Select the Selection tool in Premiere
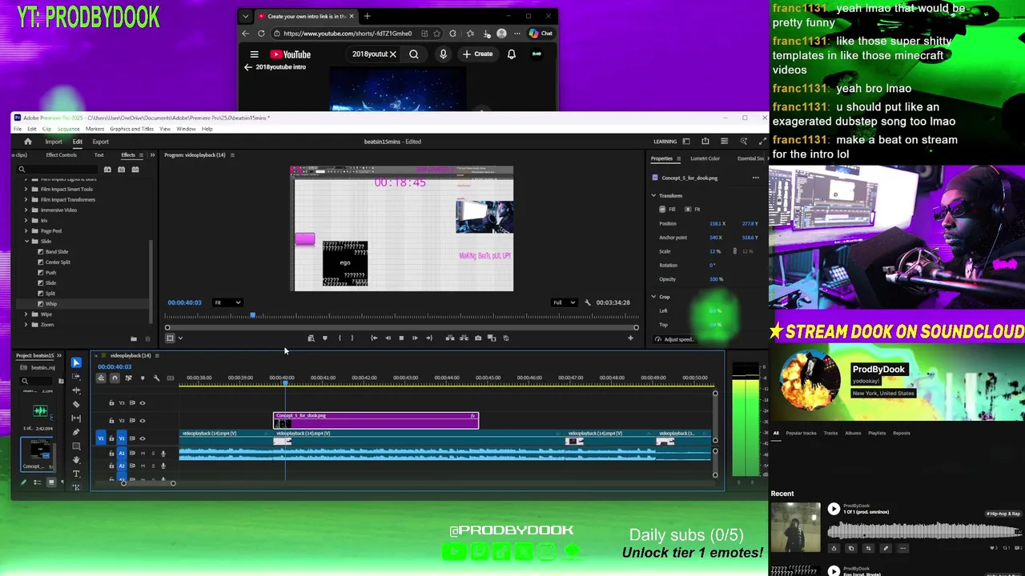Screen dimensions: 1025x576 pos(76,362)
